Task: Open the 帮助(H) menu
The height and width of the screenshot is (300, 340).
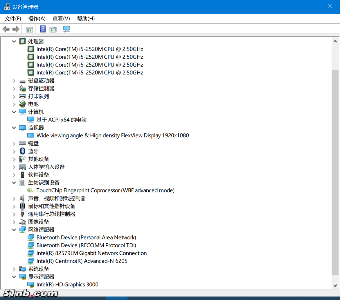Action: coord(86,19)
